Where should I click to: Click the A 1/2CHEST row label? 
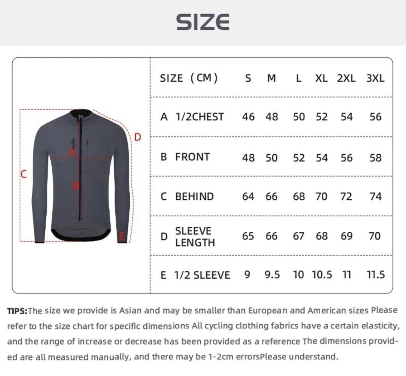(192, 117)
